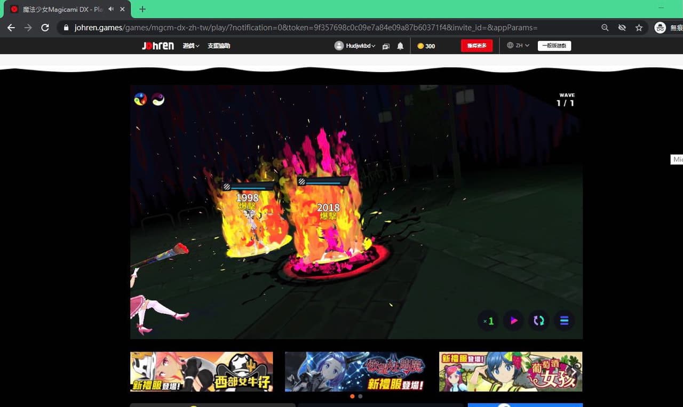
Task: Click the pop-out window icon in Johren header
Action: coord(386,46)
